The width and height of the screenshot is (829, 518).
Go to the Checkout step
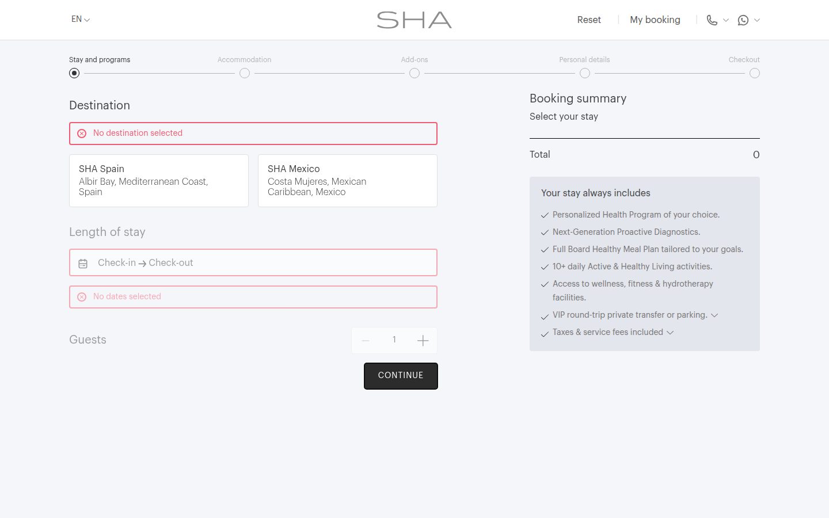[x=744, y=59]
